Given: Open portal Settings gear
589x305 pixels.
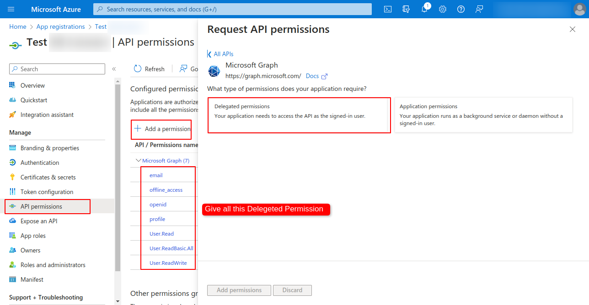Looking at the screenshot, I should 443,9.
